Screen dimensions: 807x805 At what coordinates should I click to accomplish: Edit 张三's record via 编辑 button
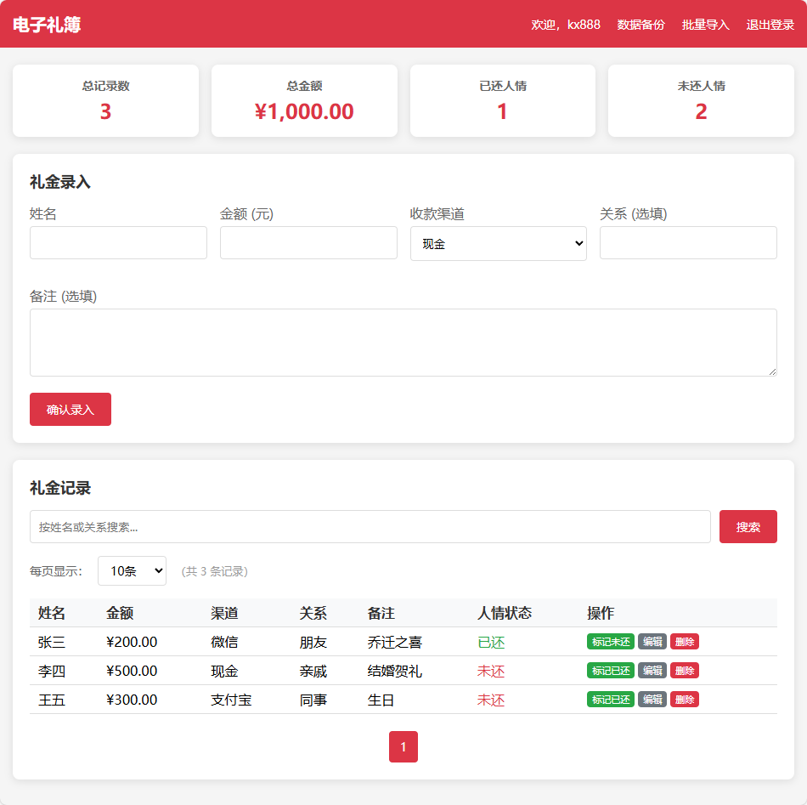pos(652,642)
